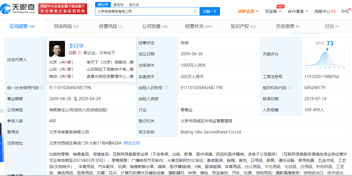Screen dimensions: 352x176
Task: Click the score 73 value
Action: tap(330, 43)
